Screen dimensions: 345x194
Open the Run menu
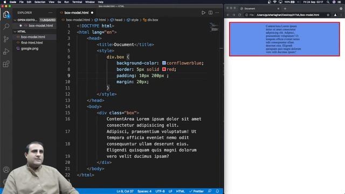click(x=66, y=2)
